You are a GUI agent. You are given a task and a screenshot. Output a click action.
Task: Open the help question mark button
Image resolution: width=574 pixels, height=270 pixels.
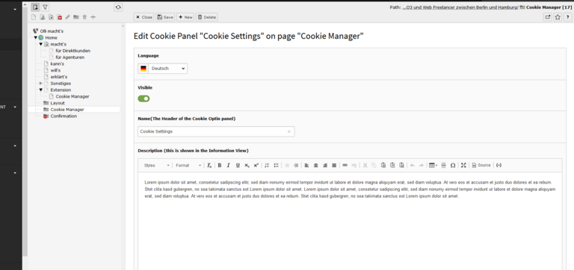tap(567, 17)
